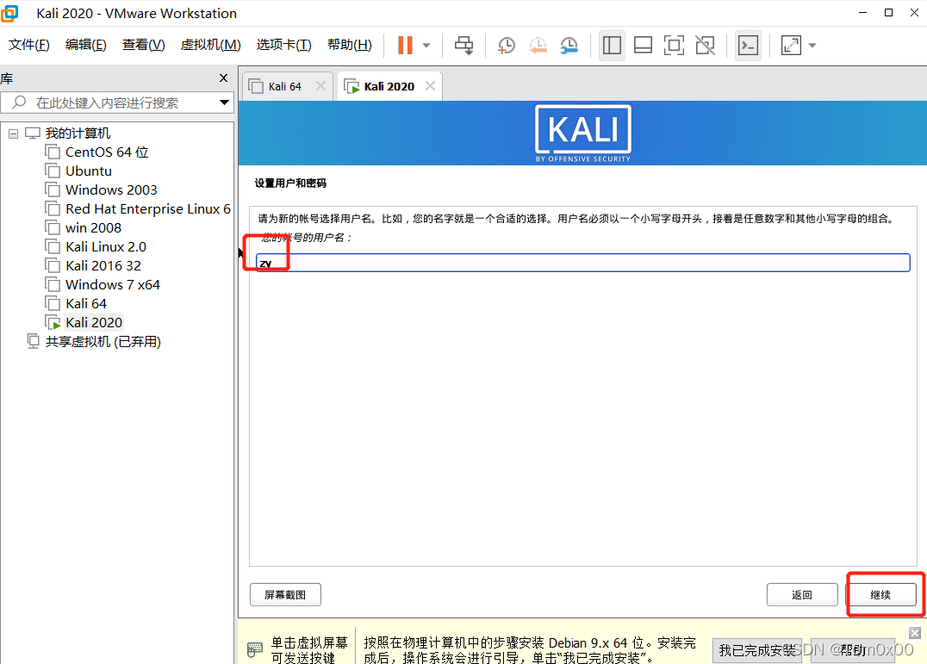The height and width of the screenshot is (664, 927).
Task: Switch to the Kali 2020 tab
Action: (389, 86)
